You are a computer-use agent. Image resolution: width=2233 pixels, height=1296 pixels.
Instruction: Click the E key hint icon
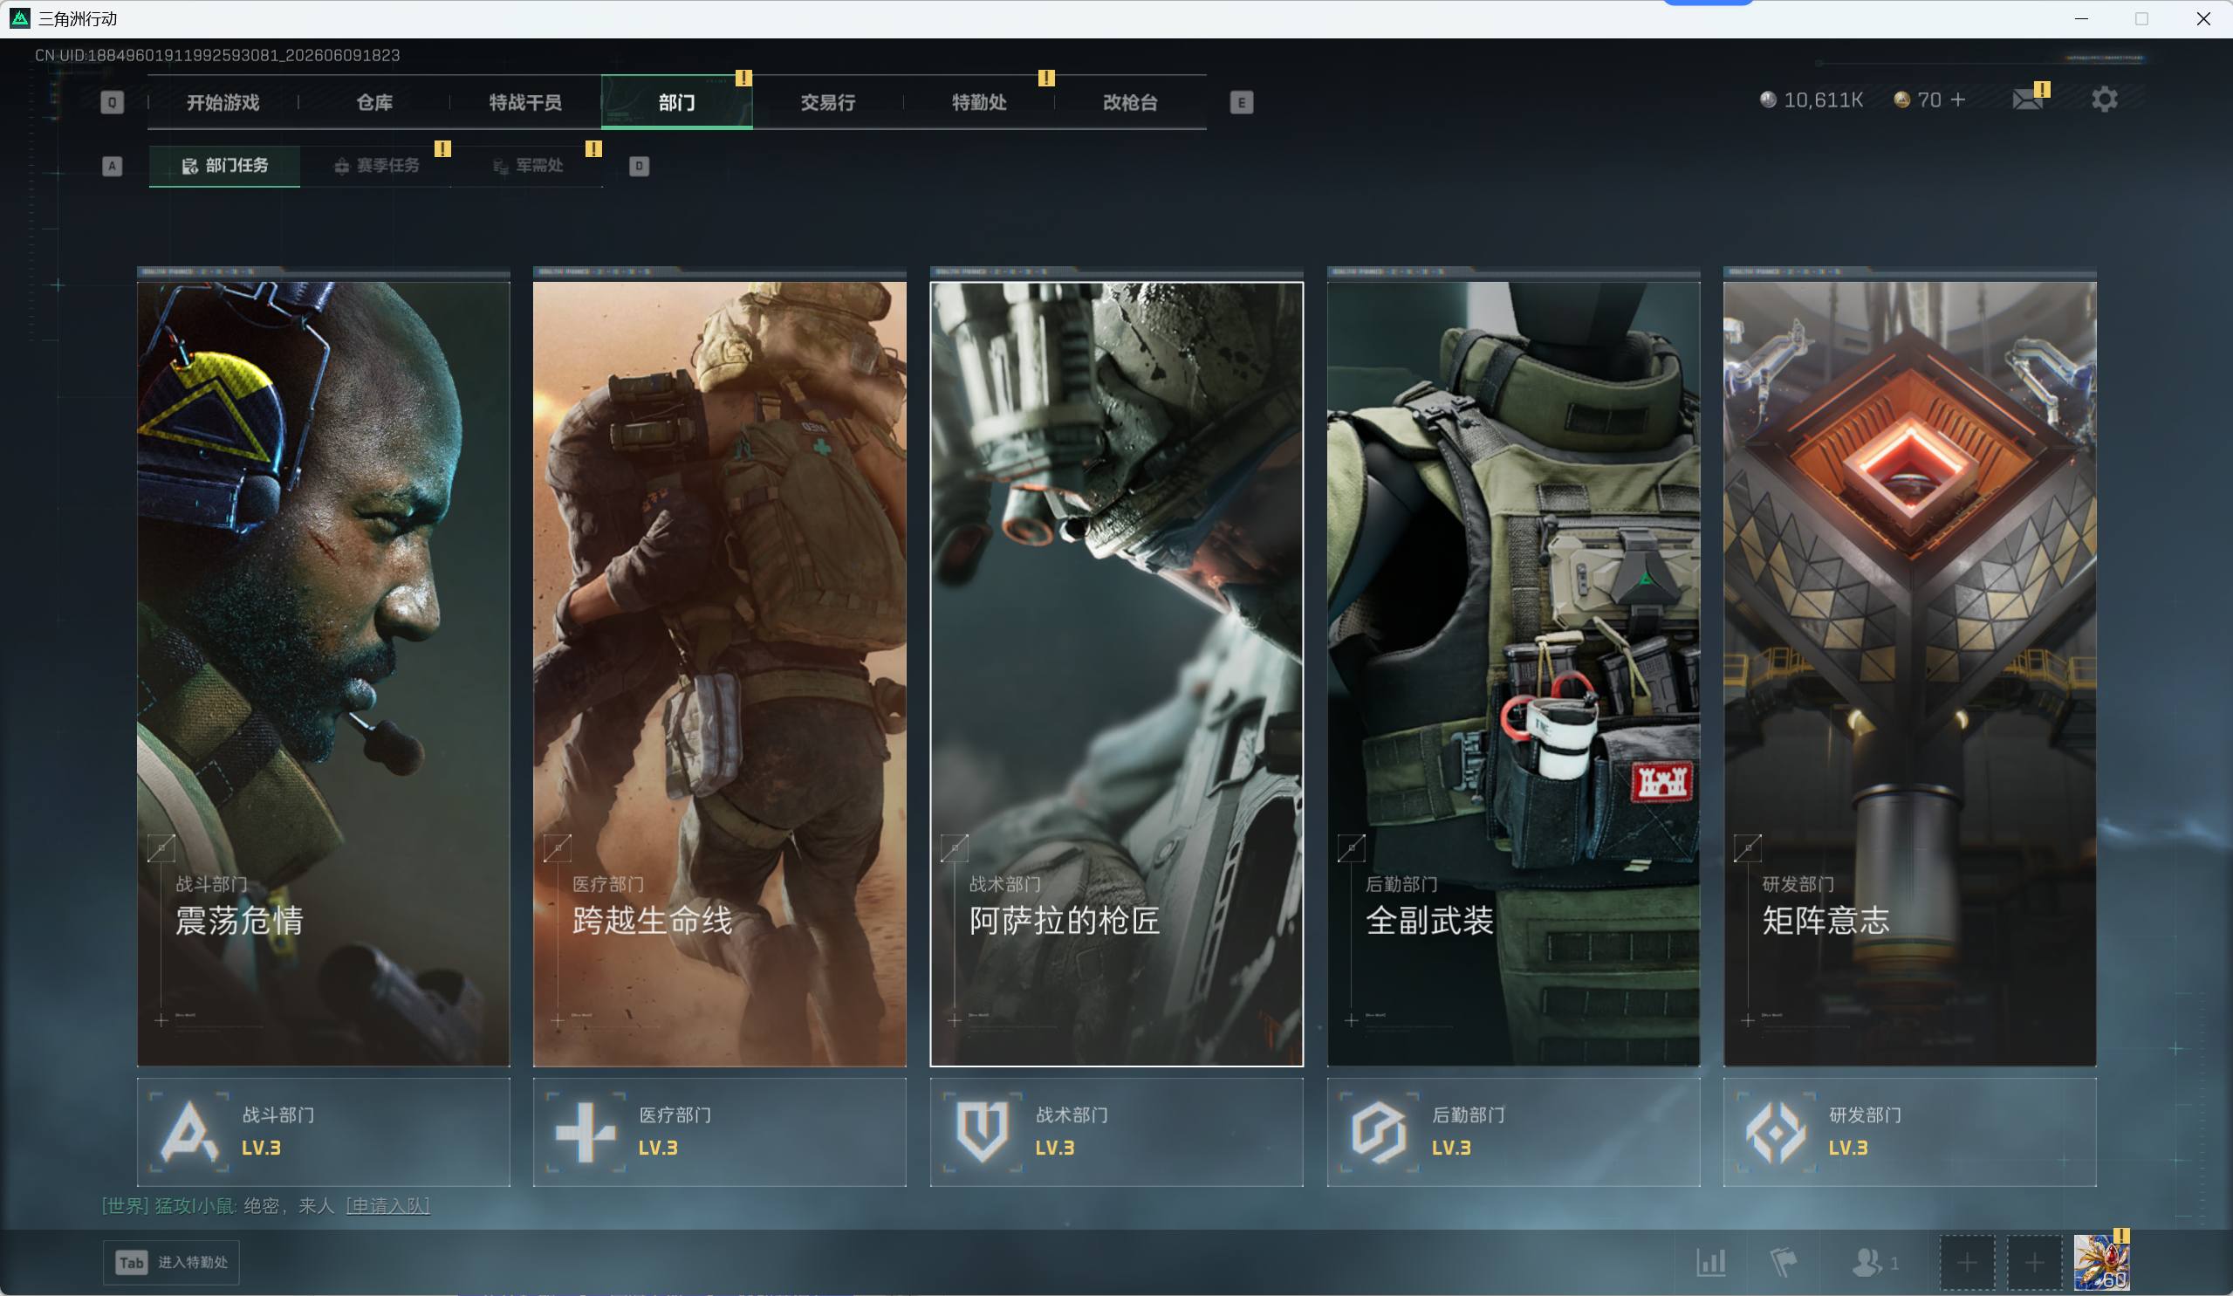[x=1242, y=102]
